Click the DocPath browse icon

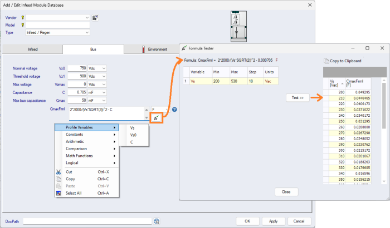[x=157, y=221]
